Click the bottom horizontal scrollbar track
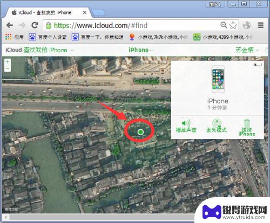 (102, 217)
